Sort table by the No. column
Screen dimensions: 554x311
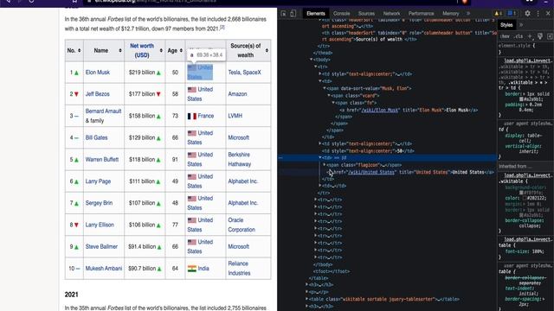79,50
